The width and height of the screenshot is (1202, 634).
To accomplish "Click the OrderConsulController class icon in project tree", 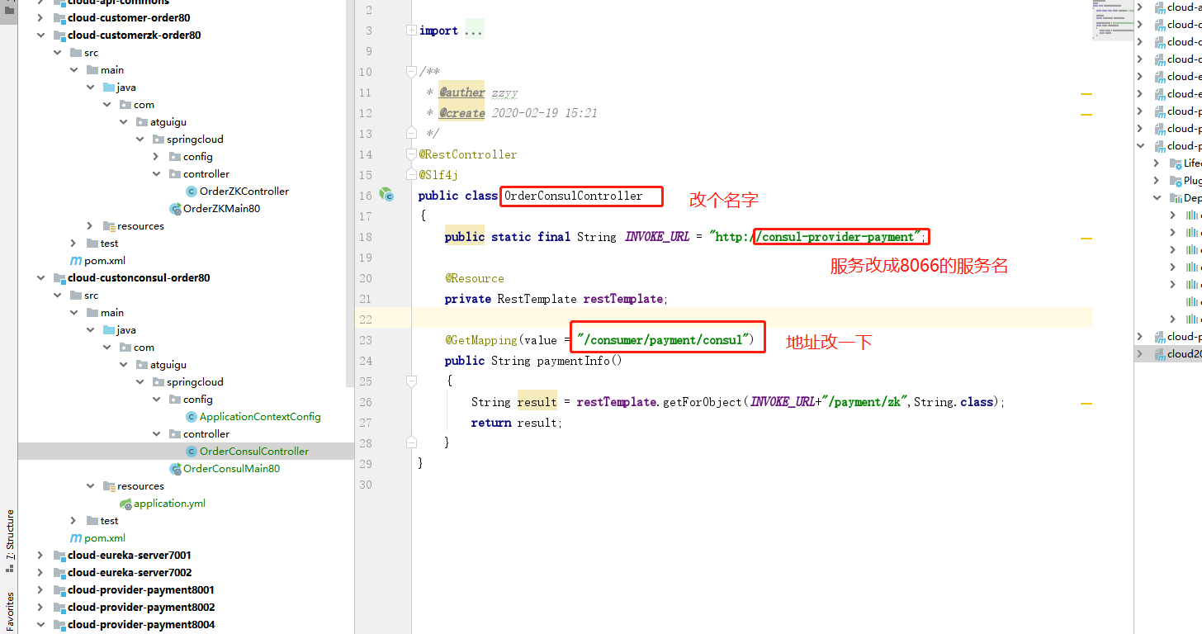I will 192,452.
